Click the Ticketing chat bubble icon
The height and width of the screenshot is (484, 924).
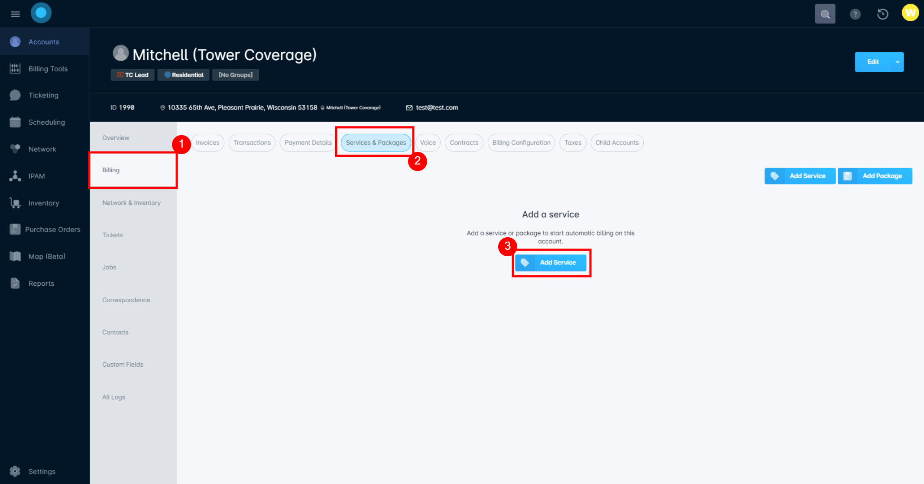(15, 95)
